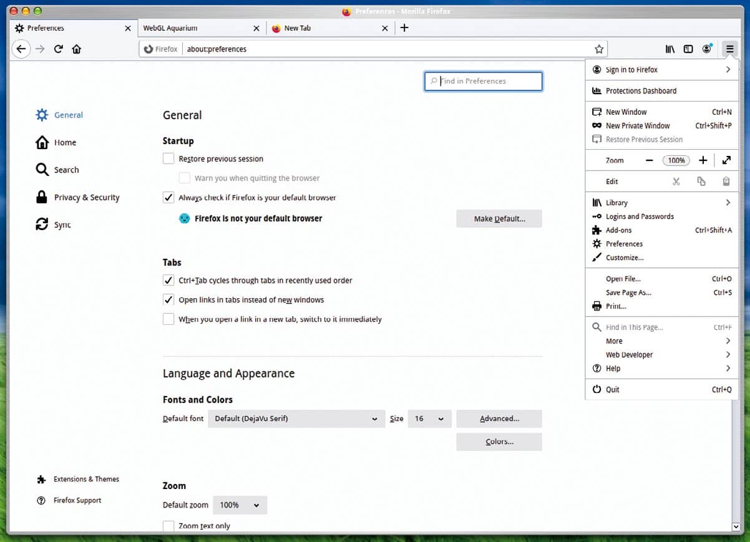
Task: Close the New Tab tab
Action: [x=385, y=28]
